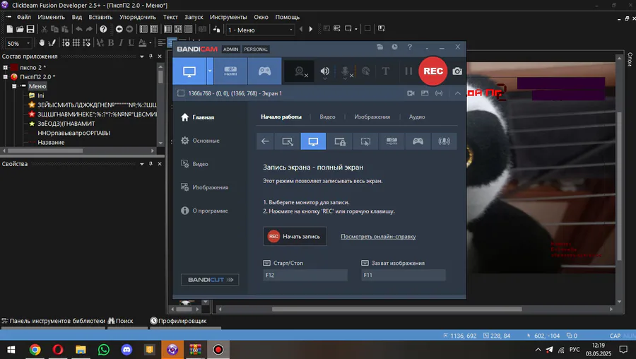Switch Bandicam to HDMI device recording mode
The height and width of the screenshot is (359, 636).
(230, 71)
